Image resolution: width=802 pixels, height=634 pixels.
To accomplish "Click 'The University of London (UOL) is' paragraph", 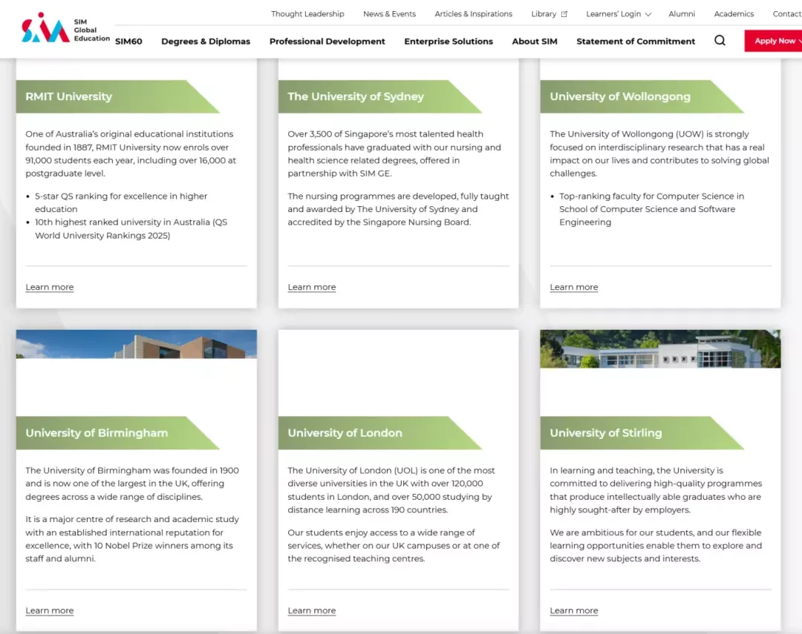I will tap(391, 490).
